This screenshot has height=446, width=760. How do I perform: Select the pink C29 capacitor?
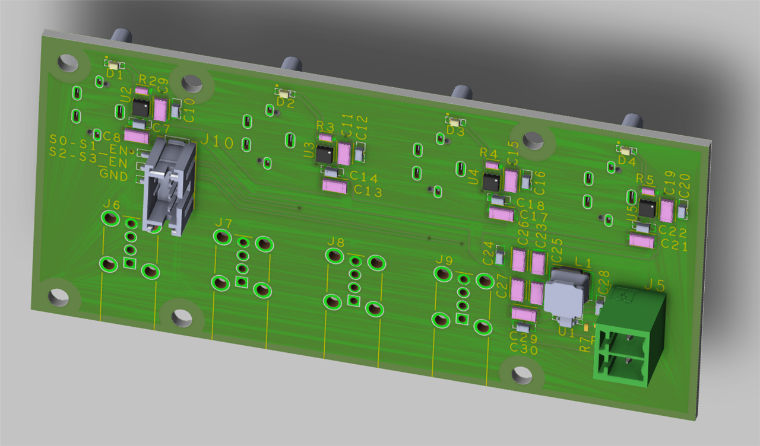[x=524, y=314]
